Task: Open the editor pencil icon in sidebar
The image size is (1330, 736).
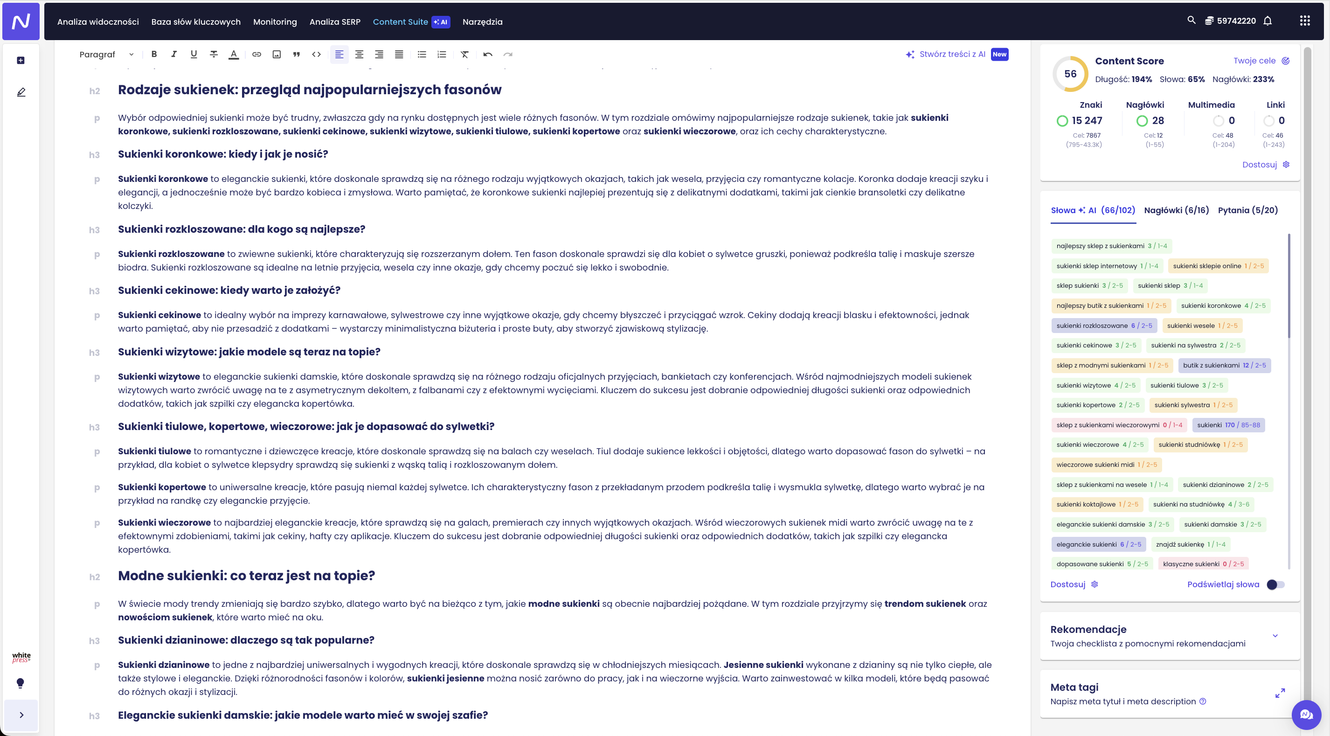Action: 21,92
